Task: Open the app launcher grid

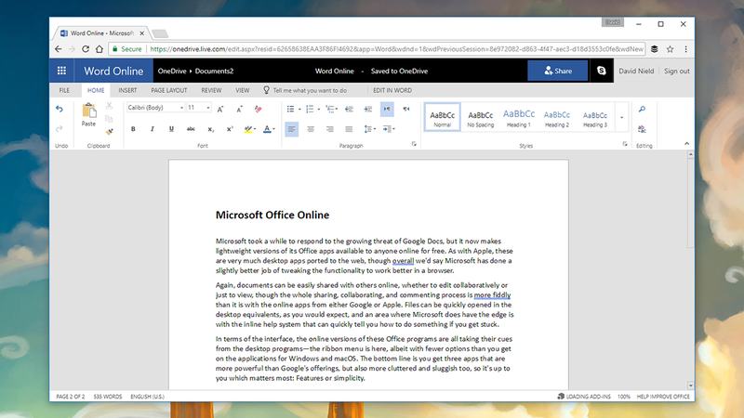Action: (61, 71)
